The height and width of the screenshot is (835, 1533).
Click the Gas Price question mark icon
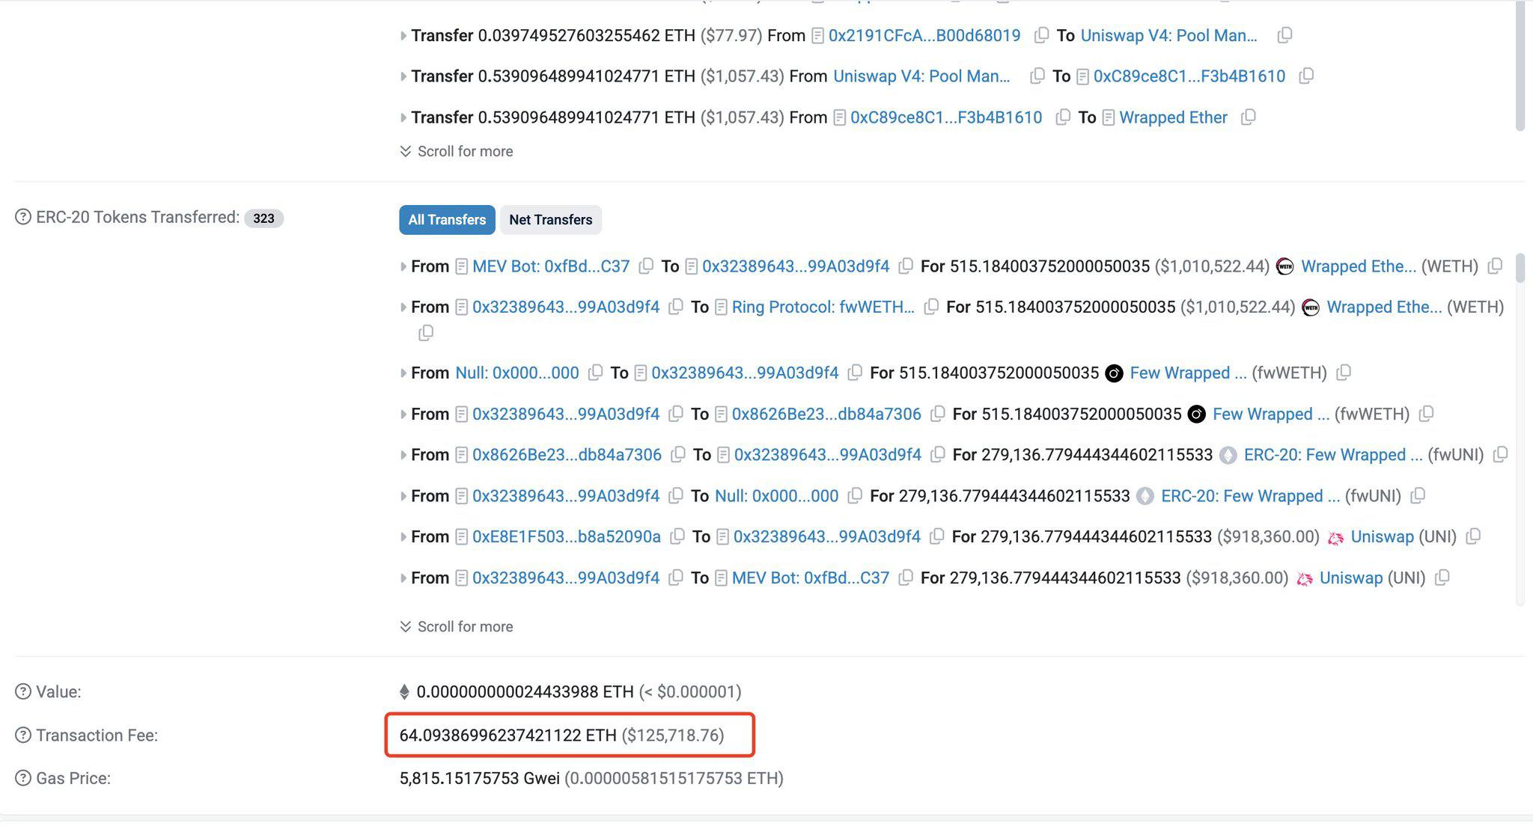(23, 778)
